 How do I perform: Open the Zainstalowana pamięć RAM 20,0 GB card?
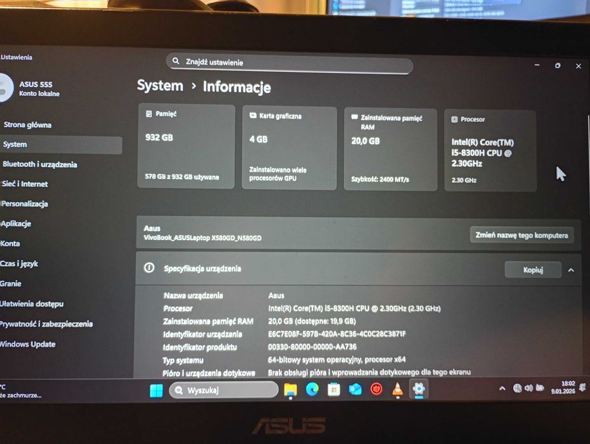pyautogui.click(x=391, y=149)
